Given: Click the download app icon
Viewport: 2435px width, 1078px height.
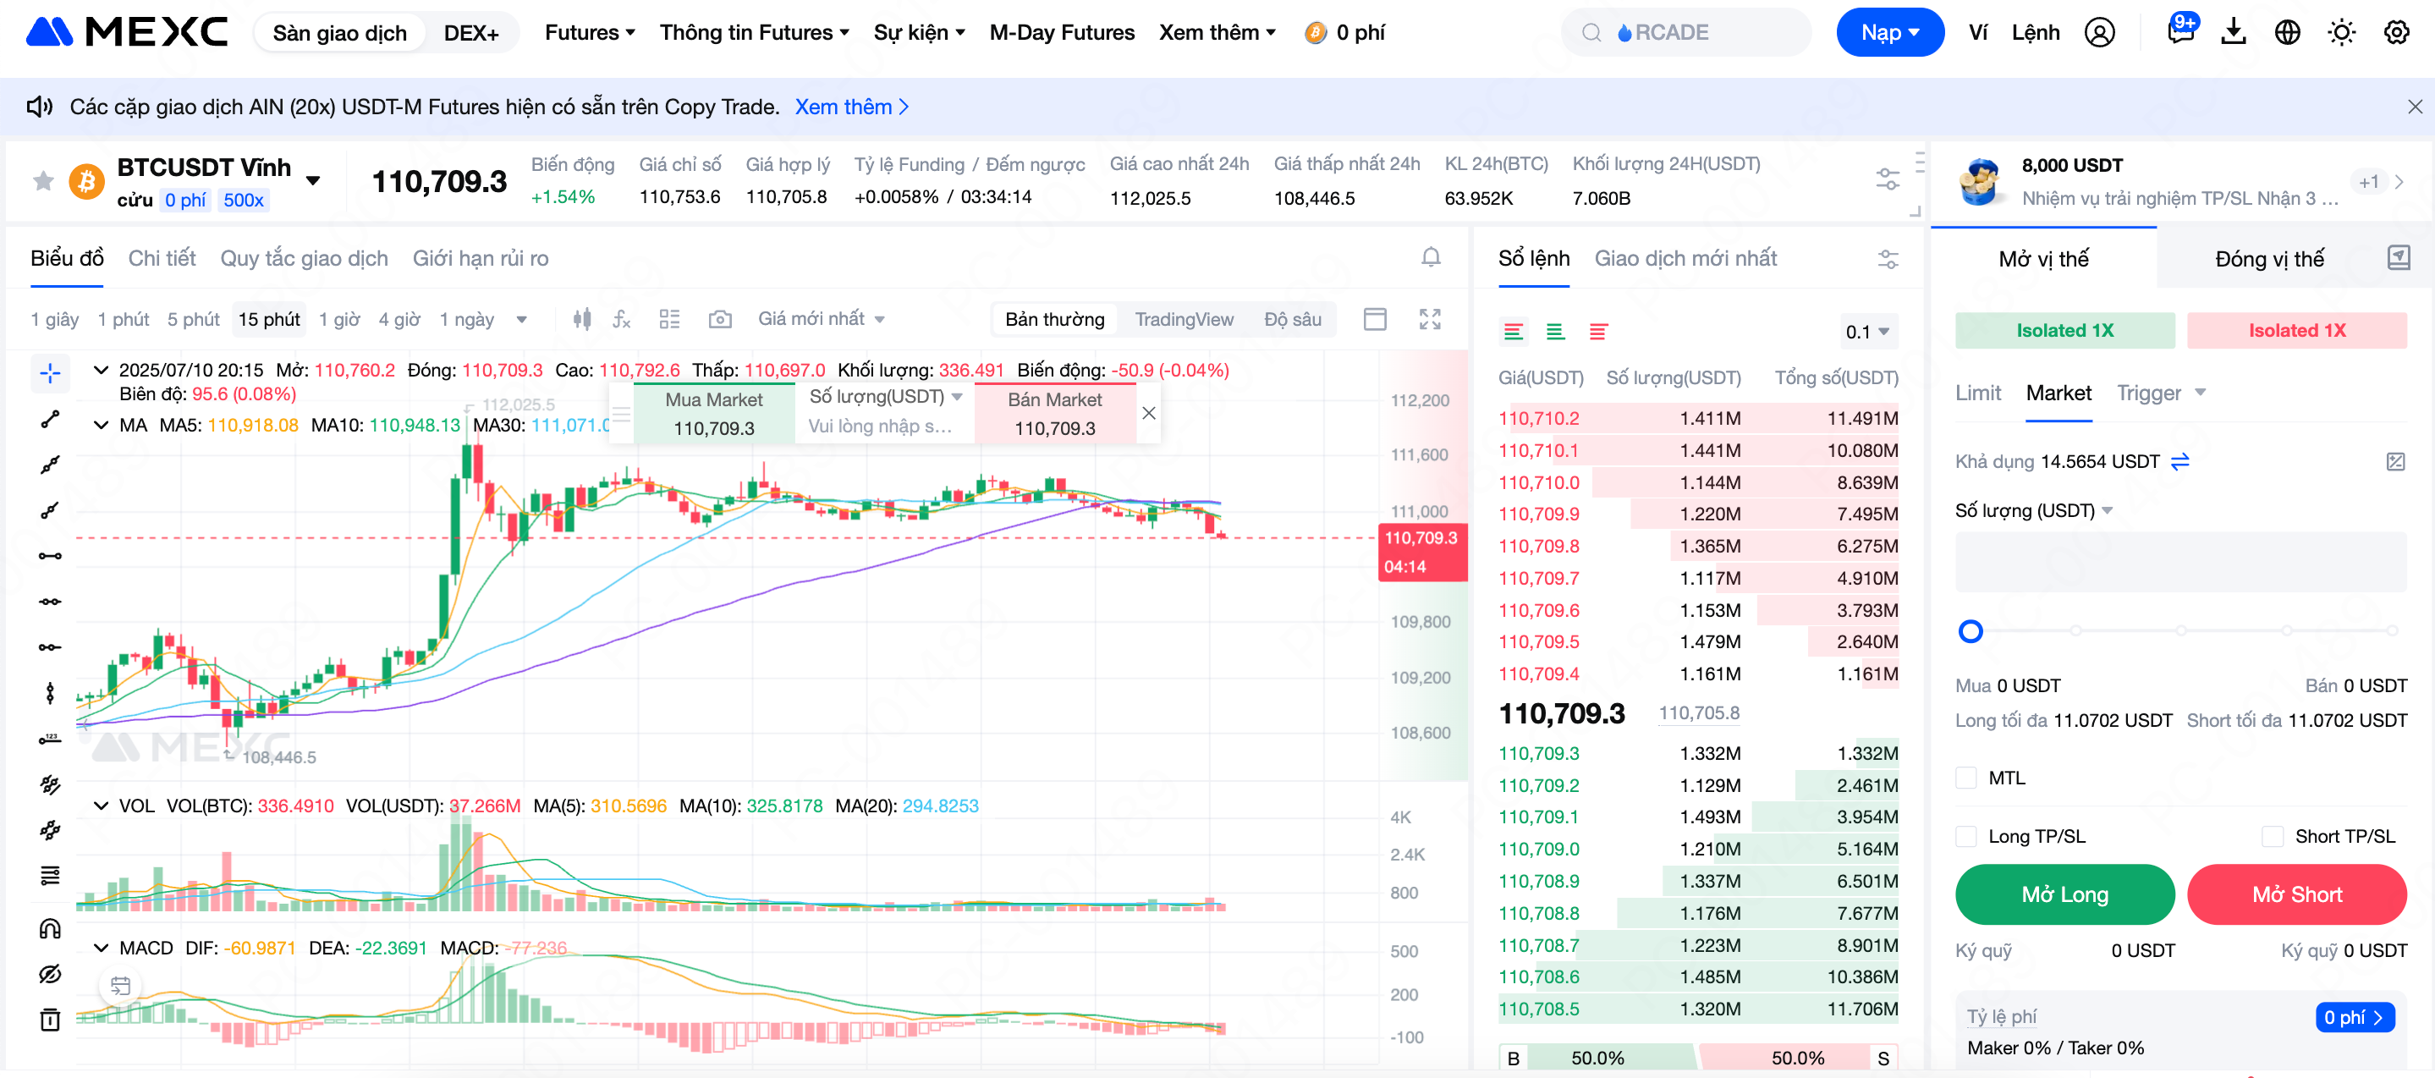Looking at the screenshot, I should 2234,33.
